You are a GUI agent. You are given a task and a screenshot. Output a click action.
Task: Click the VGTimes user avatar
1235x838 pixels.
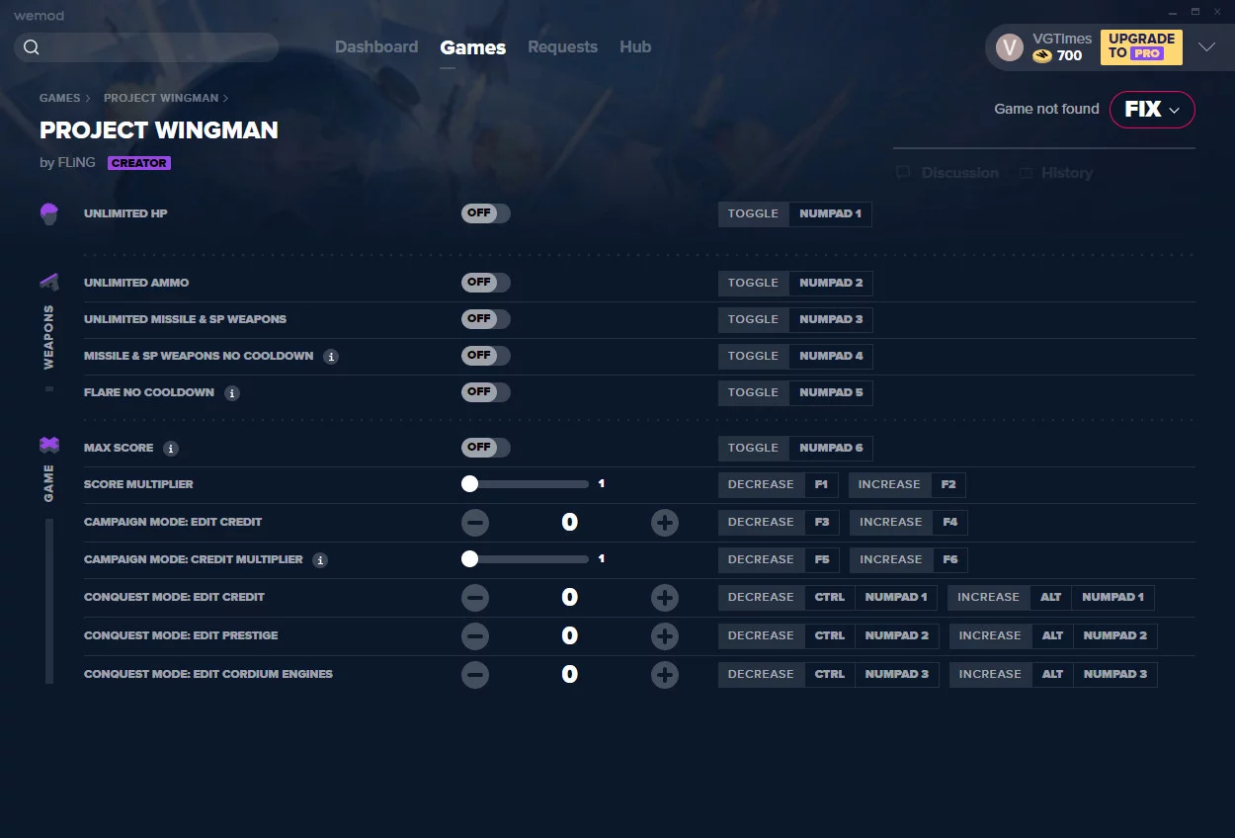point(1009,47)
